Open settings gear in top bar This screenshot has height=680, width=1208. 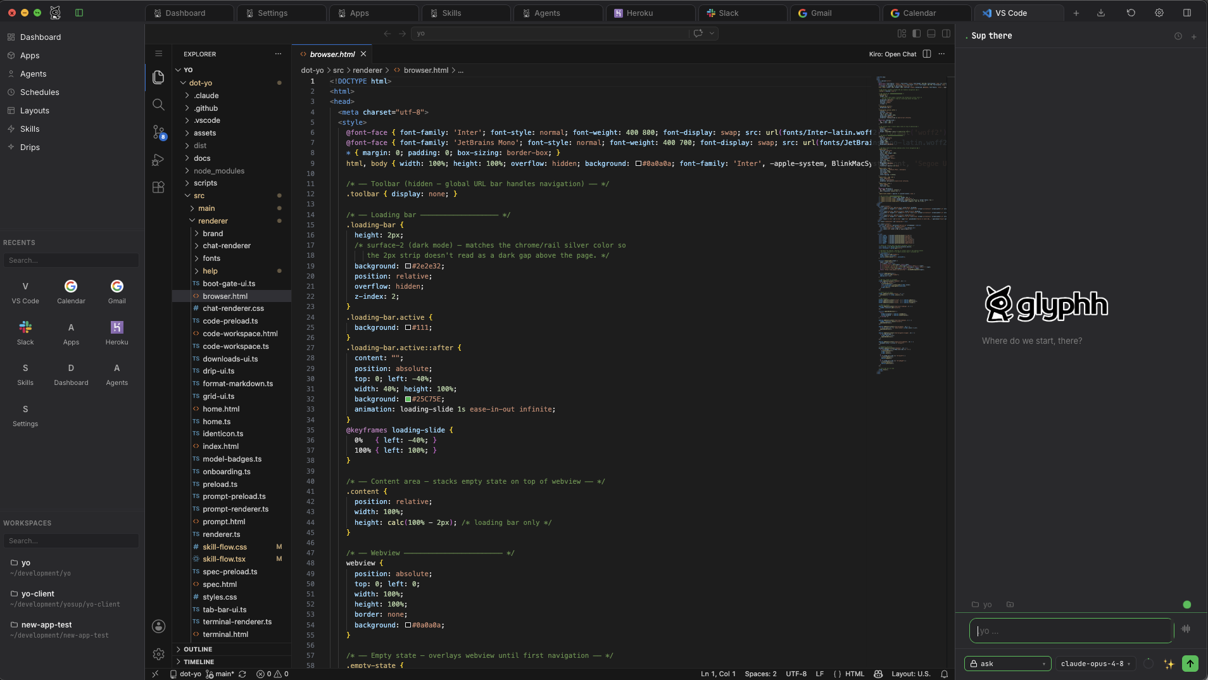(1159, 13)
